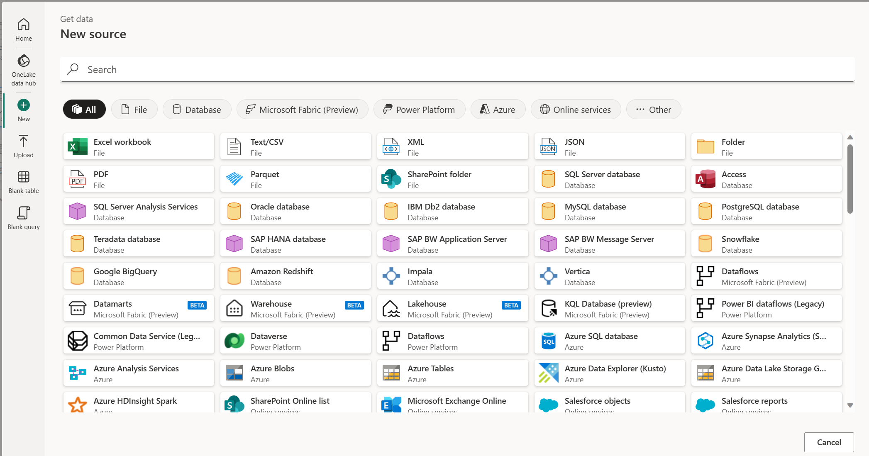Screen dimensions: 869x456
Task: Choose the Excel workbook source
Action: (x=139, y=147)
